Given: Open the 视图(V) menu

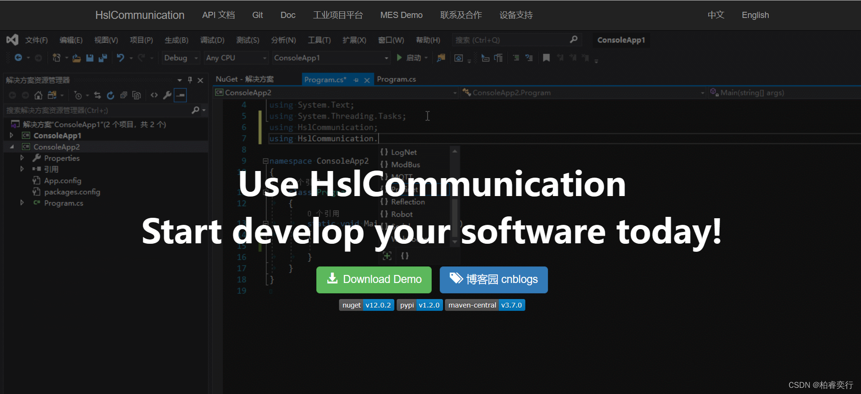Looking at the screenshot, I should (x=106, y=40).
